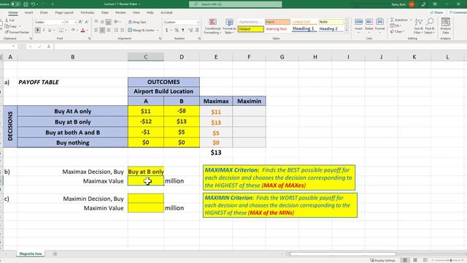Click the red Font Color icon
Image resolution: width=467 pixels, height=263 pixels.
coord(82,30)
